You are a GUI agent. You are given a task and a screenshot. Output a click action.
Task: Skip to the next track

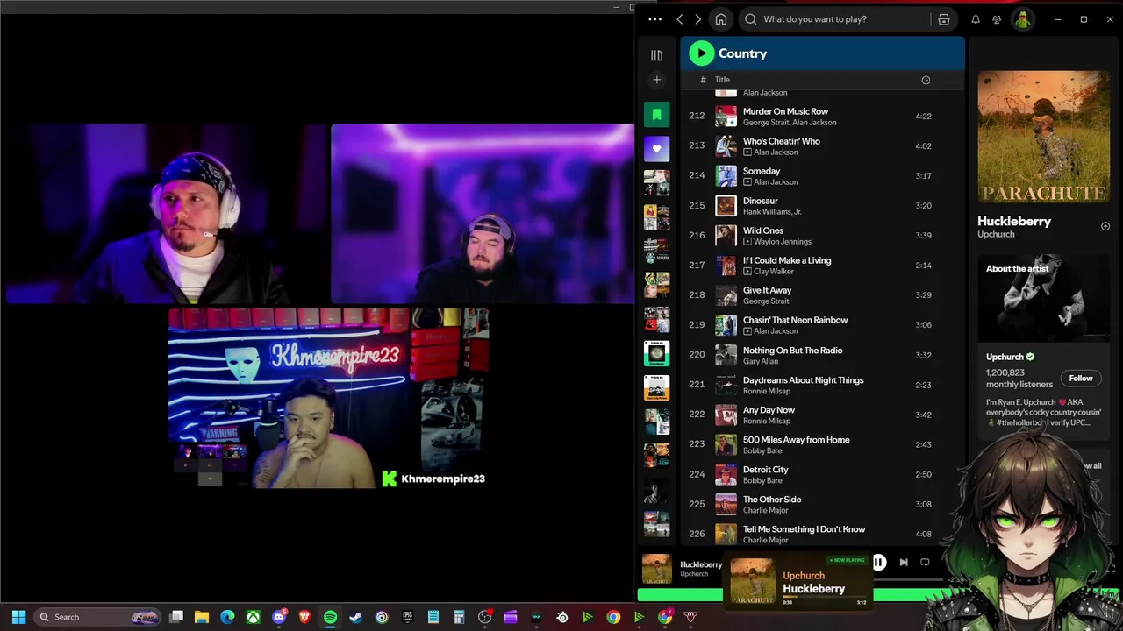(904, 563)
